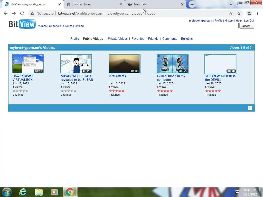Click star rating under ViRTUALBOX video
The image size is (263, 197).
[21, 91]
